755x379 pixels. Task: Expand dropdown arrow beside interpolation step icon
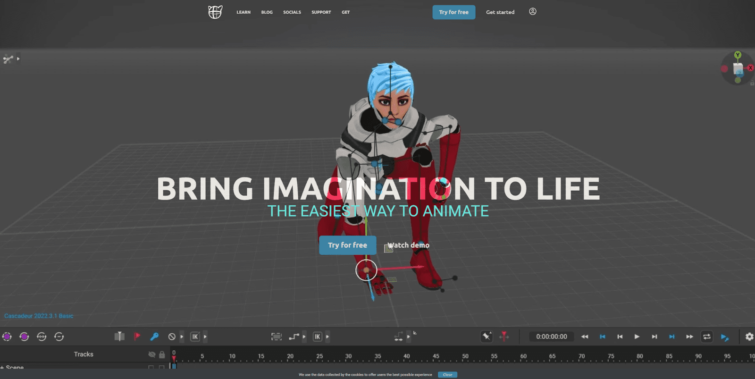tap(304, 337)
